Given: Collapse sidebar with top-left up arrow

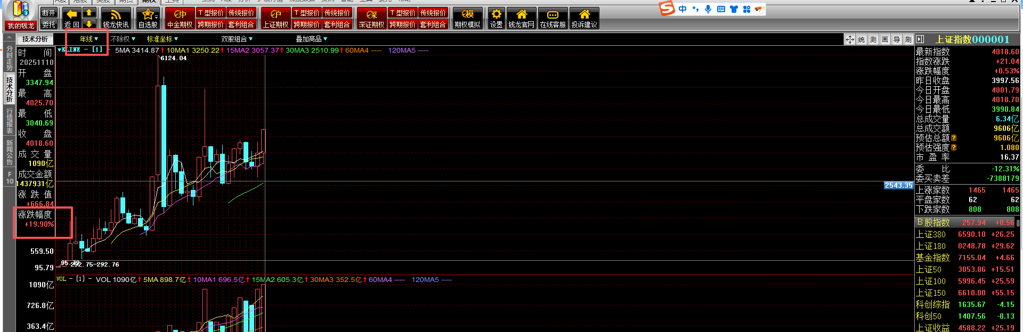Looking at the screenshot, I should pos(10,38).
